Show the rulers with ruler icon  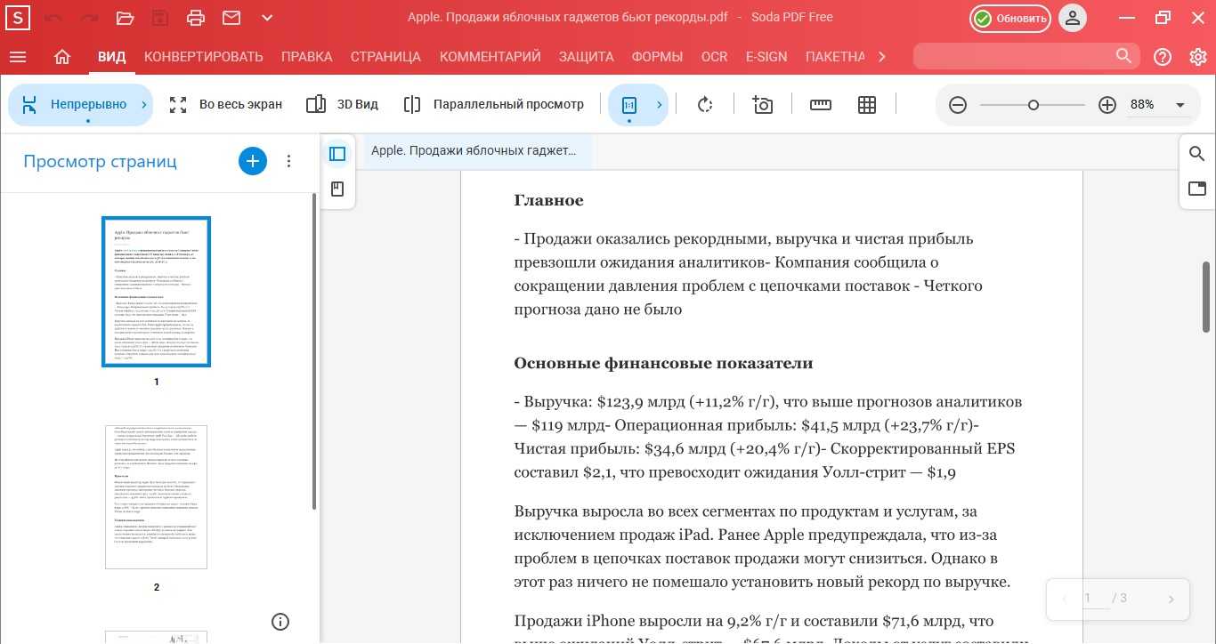(x=820, y=105)
